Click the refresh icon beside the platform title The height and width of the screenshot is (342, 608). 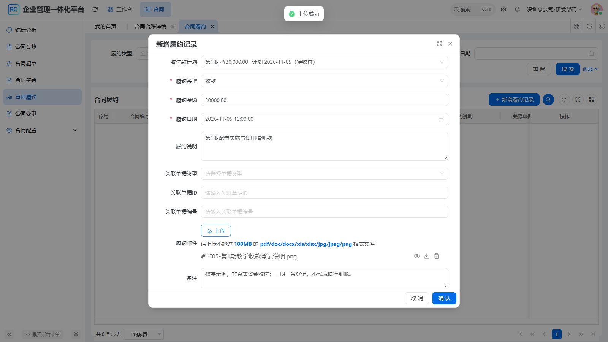pos(95,9)
